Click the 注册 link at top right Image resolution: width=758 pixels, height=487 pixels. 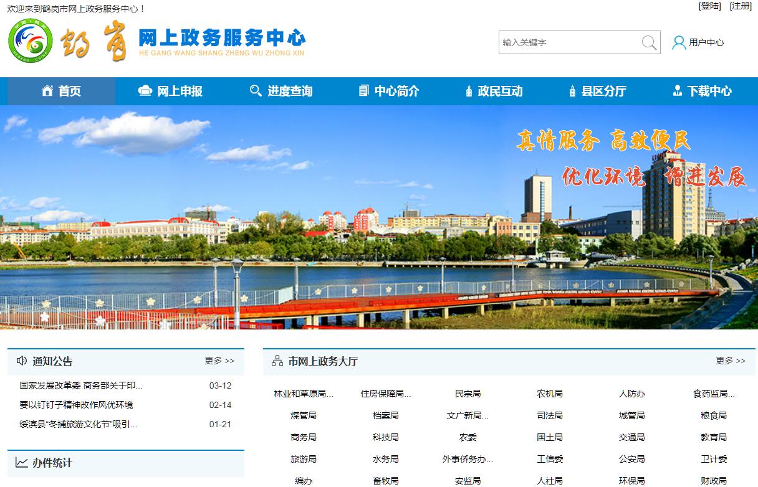741,6
